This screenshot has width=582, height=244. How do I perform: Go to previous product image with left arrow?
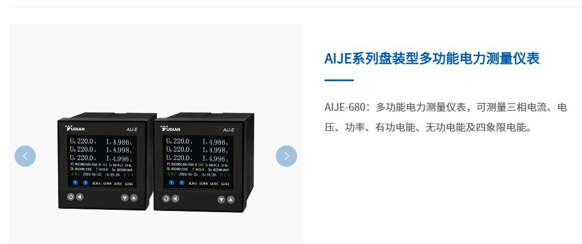[25, 156]
